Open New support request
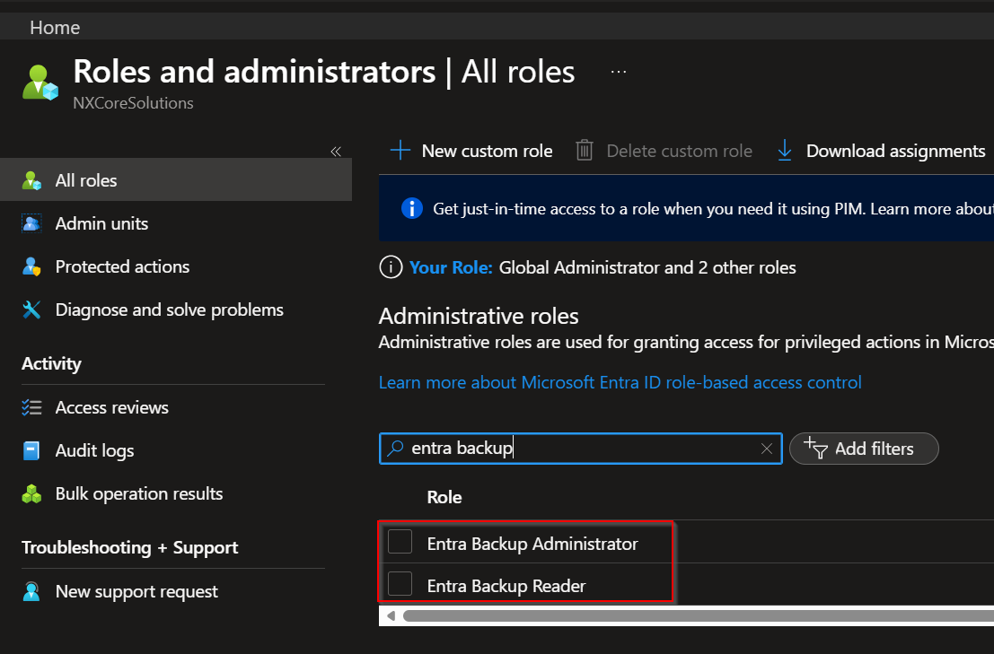This screenshot has width=994, height=654. coord(136,591)
